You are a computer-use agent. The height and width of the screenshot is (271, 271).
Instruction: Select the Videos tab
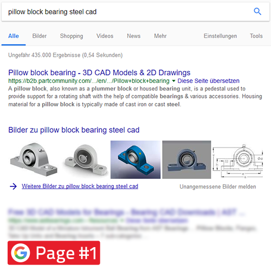[x=105, y=36]
